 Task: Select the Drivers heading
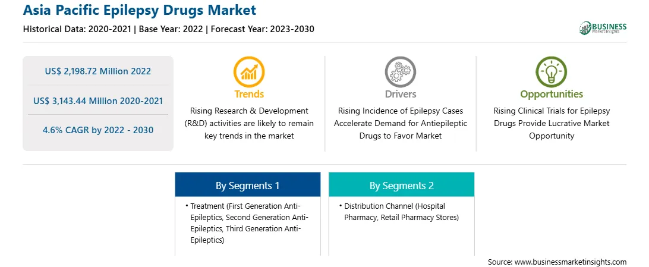400,94
